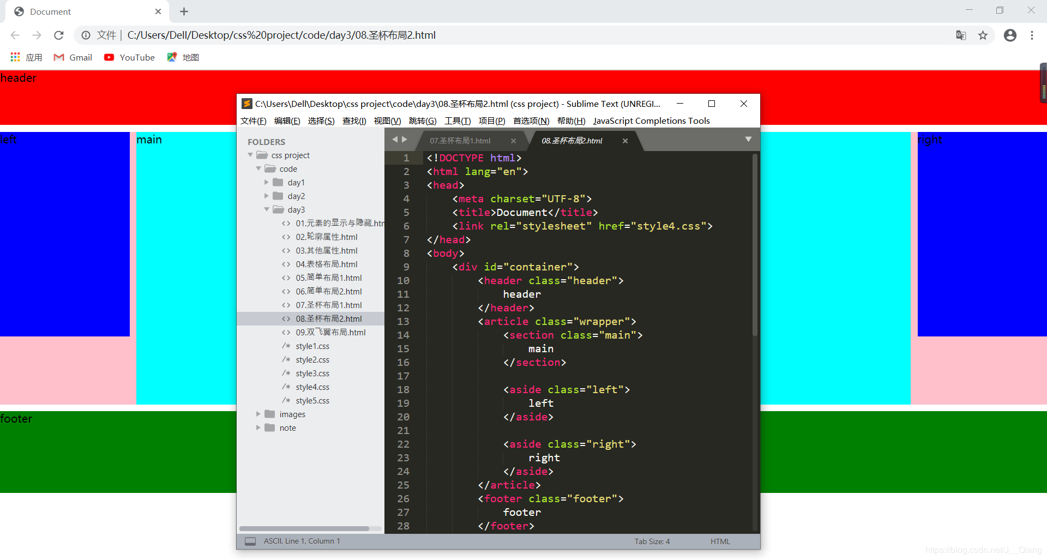Close the 08.圣杯布局2.html tab
Screen dimensions: 1047x560
tap(625, 141)
